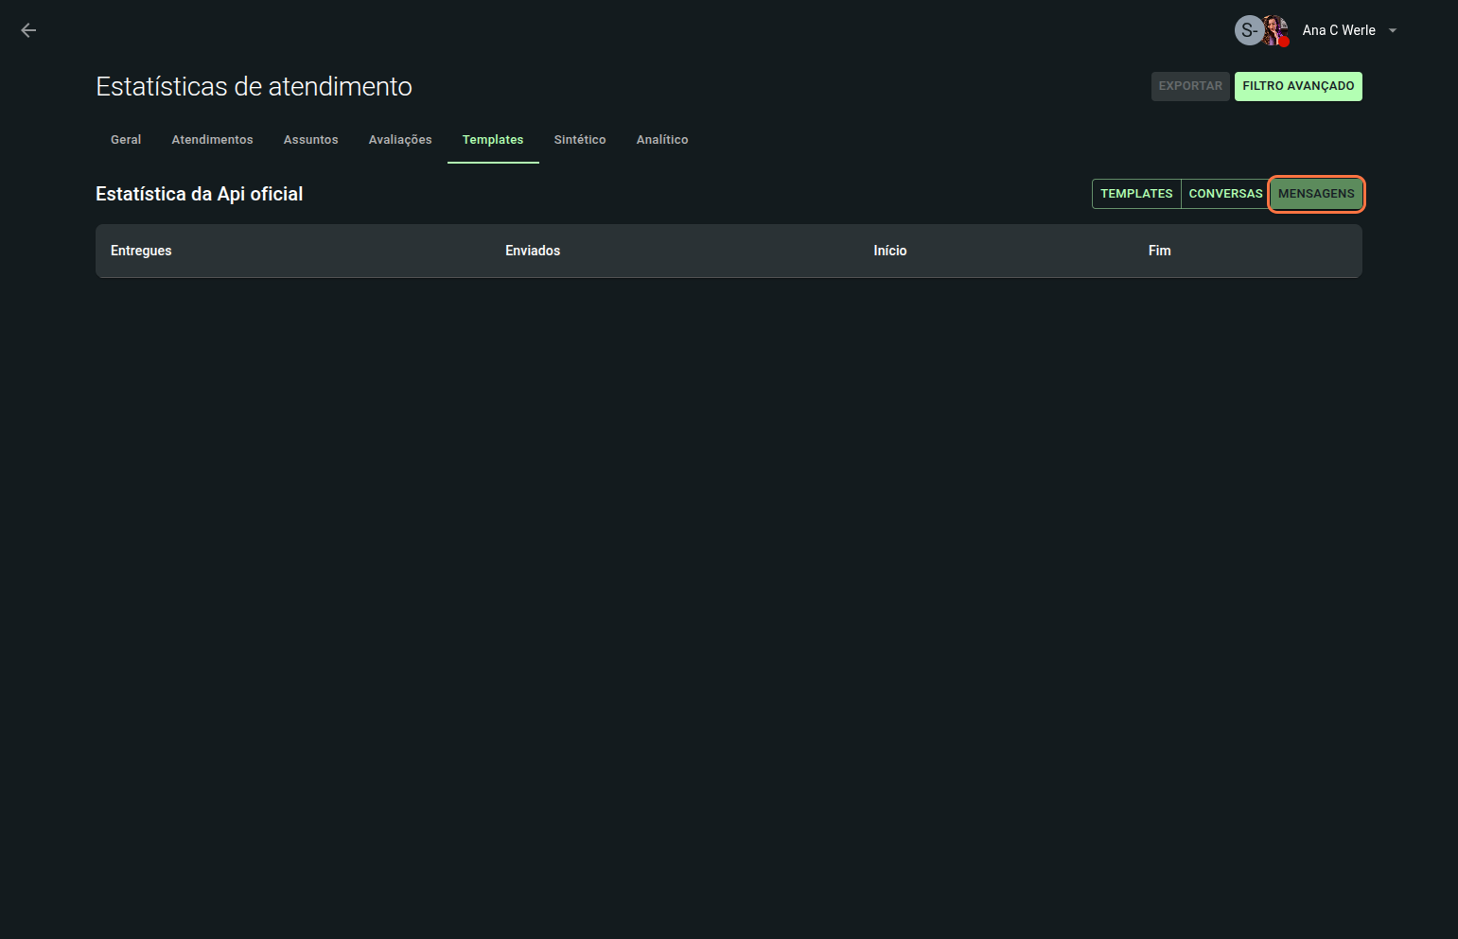The image size is (1458, 939).
Task: Toggle the CONVERSAS statistics view
Action: 1225,194
